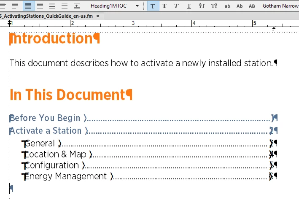Change text to uppercase AB
299x200 pixels.
[252, 6]
